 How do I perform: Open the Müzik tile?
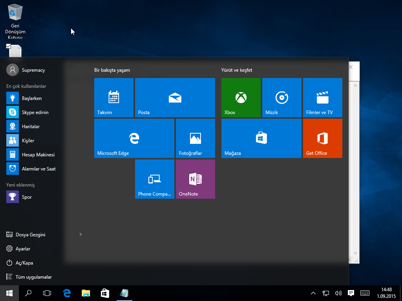[x=281, y=98]
